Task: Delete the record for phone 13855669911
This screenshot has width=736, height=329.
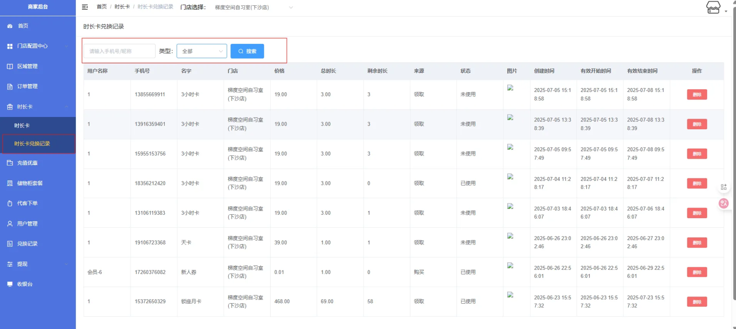Action: click(697, 95)
